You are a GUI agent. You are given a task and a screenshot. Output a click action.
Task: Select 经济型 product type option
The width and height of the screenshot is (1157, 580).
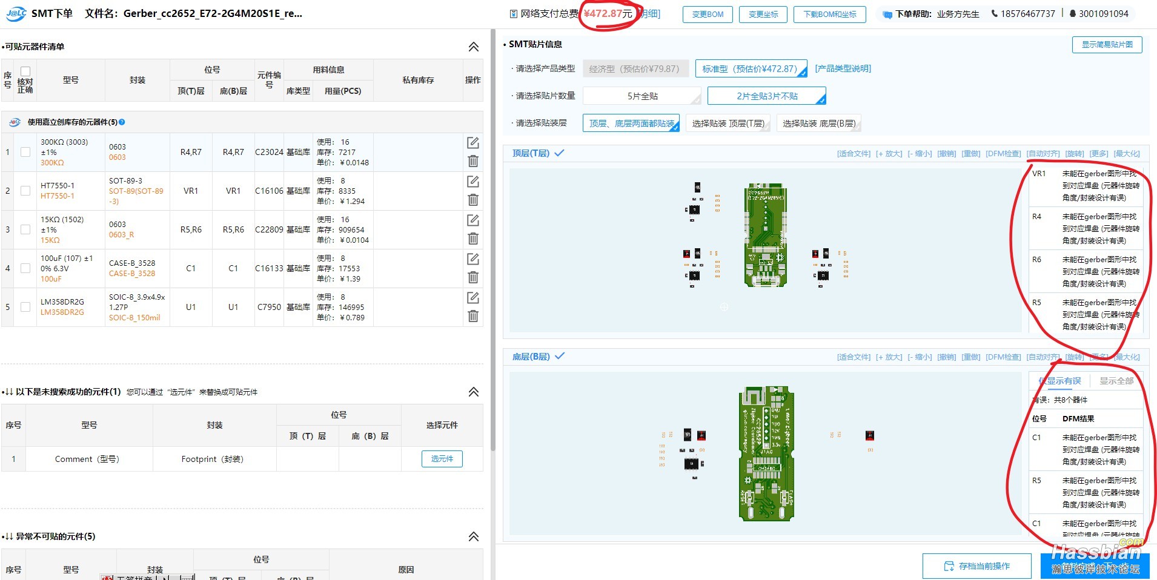635,69
